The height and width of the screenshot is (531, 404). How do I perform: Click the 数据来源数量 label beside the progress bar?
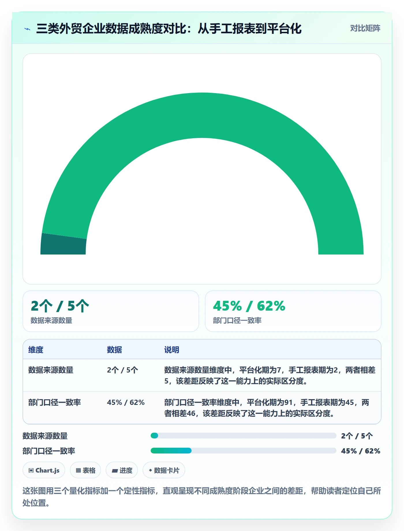(x=45, y=436)
